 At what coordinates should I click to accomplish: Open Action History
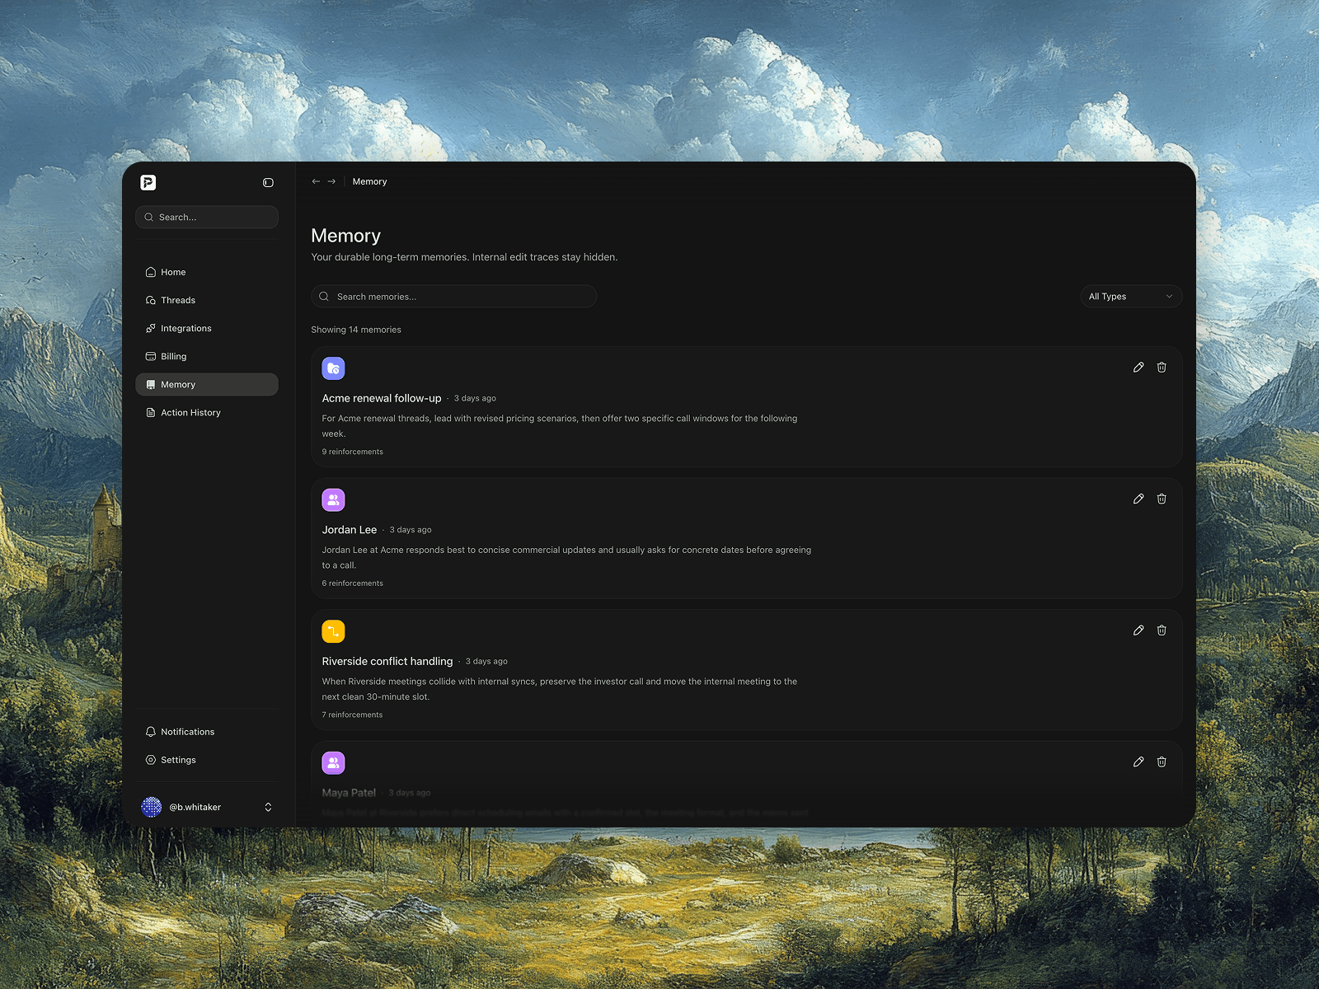click(207, 412)
